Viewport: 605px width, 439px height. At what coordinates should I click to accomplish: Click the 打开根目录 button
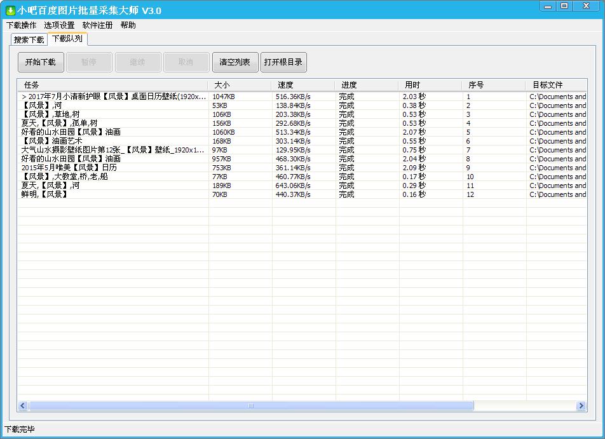pos(283,62)
